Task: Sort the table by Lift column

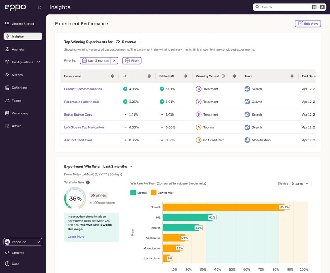Action: click(149, 76)
